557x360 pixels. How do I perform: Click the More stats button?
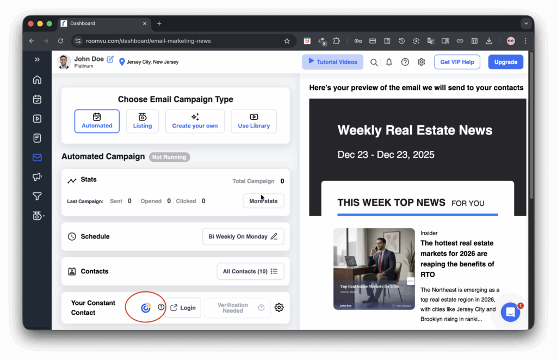(263, 201)
